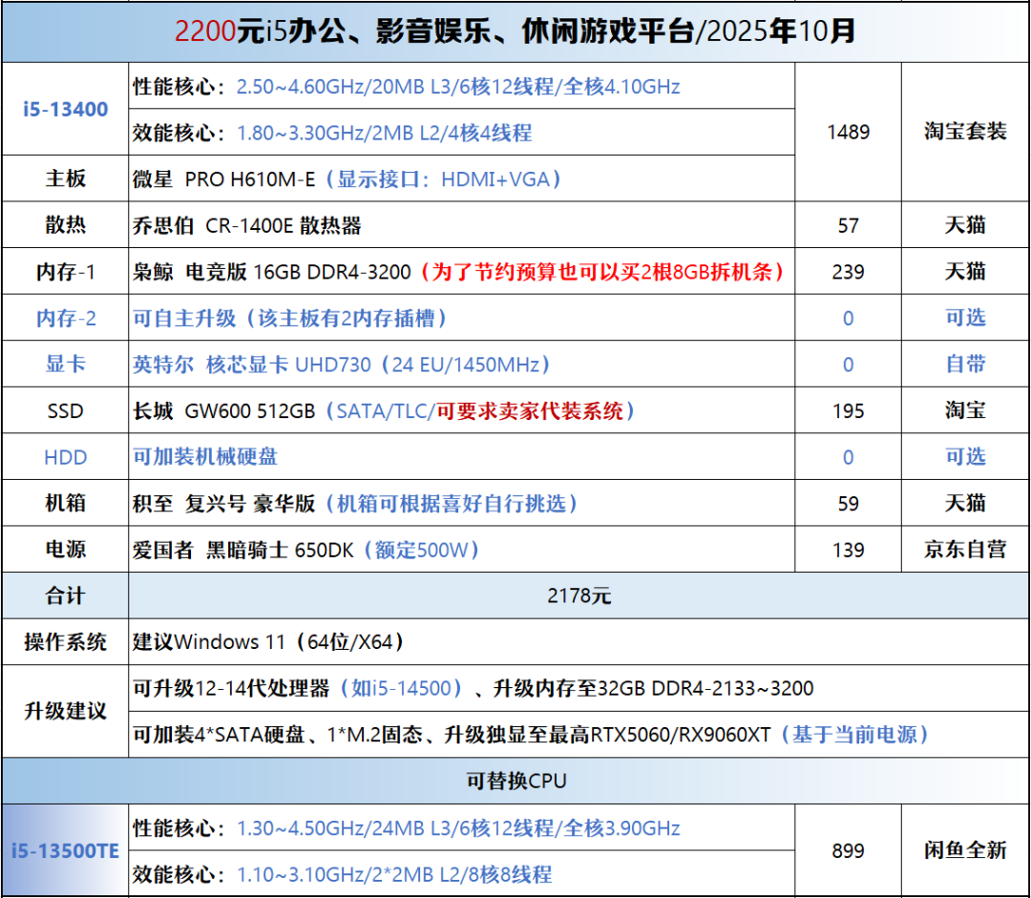The width and height of the screenshot is (1031, 898).
Task: Click the 乔思伯 CR-1400E 散热器 cell
Action: 461,225
